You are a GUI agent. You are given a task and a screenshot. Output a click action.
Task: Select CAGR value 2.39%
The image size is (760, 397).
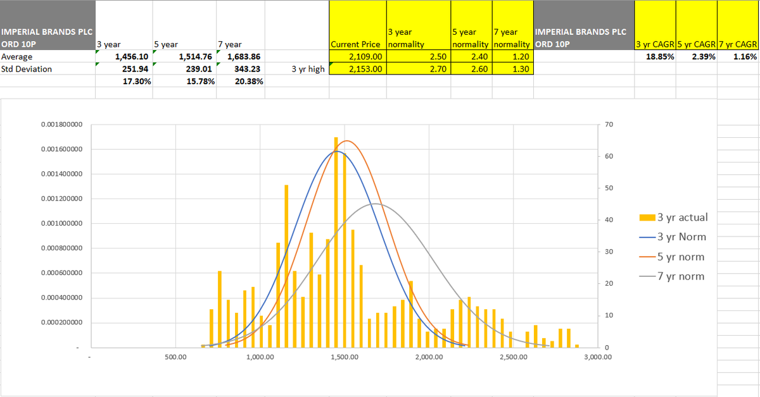pyautogui.click(x=696, y=57)
